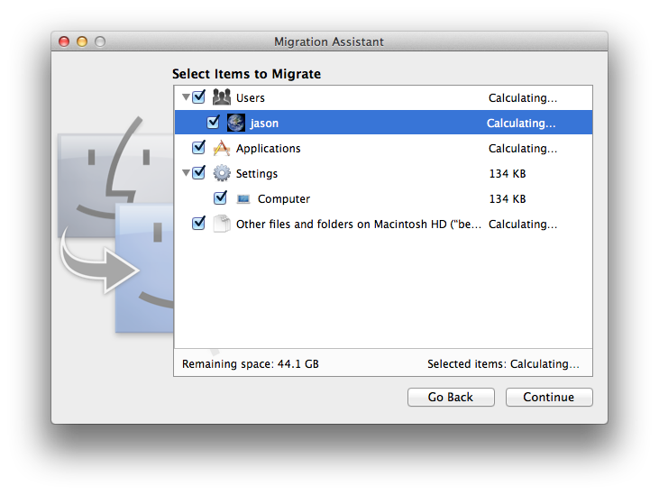The image size is (659, 495).
Task: Collapse the Settings disclosure triangle
Action: (186, 173)
